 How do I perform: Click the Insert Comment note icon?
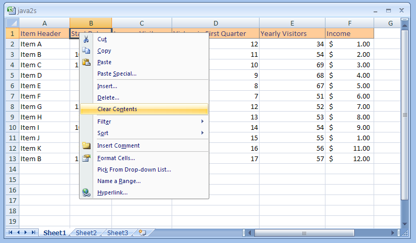86,145
